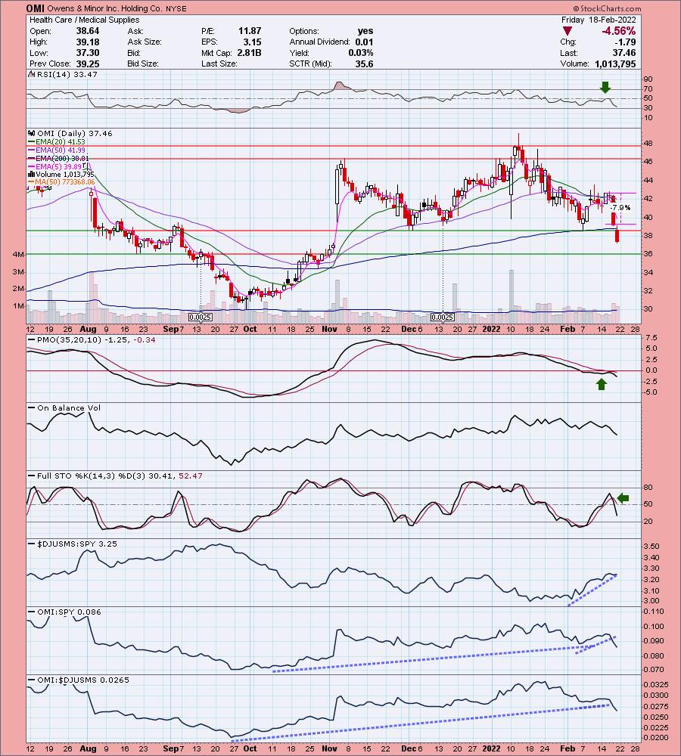Screen dimensions: 681x756
Task: Click the NYSE exchange label
Action: pyautogui.click(x=176, y=8)
